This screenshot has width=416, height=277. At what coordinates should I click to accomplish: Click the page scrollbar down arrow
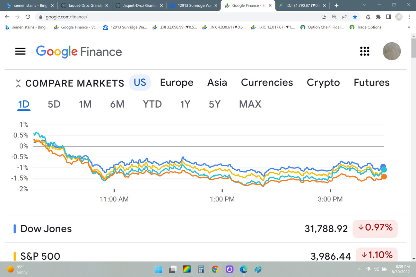tap(413, 259)
